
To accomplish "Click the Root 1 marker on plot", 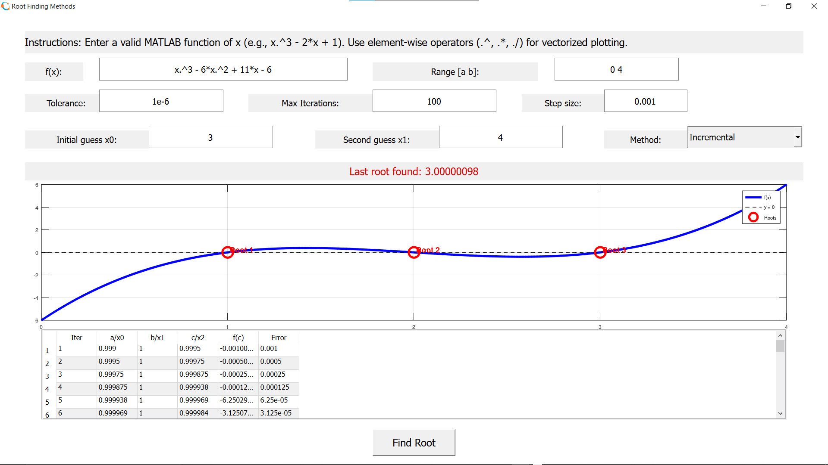I will (x=227, y=252).
